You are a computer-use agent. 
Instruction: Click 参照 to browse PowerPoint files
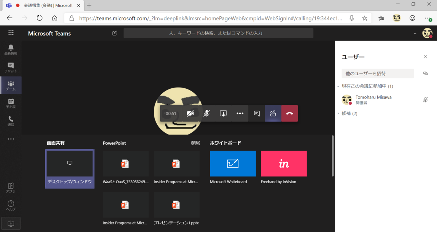coord(195,143)
